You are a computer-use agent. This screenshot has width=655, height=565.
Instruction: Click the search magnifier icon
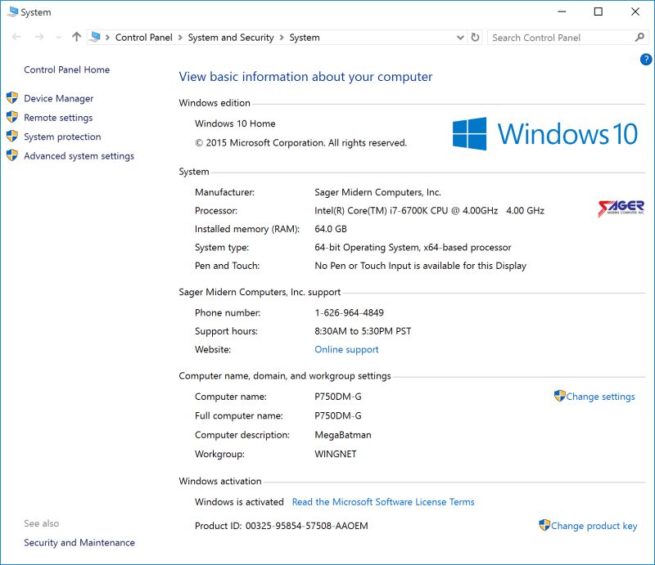click(x=639, y=38)
